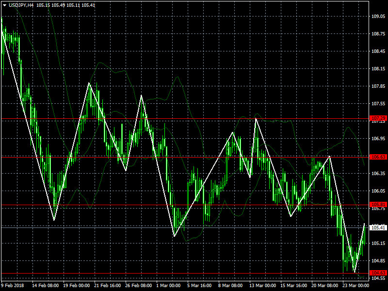Click the 108.75 price axis value

378,34
